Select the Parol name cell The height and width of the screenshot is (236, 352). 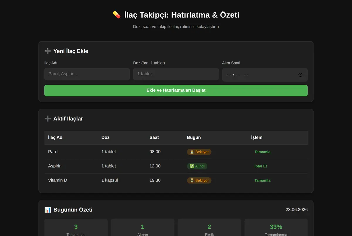coord(53,152)
